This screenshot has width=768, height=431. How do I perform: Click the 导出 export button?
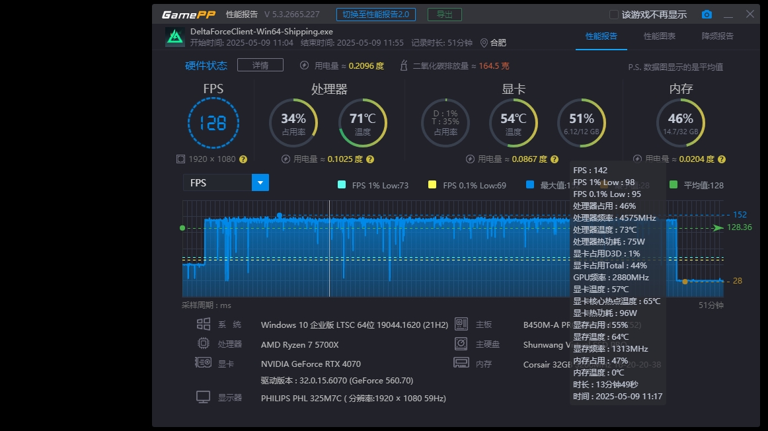click(444, 15)
